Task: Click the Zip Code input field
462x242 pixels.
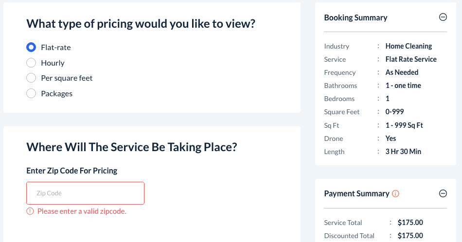Action: pos(86,193)
